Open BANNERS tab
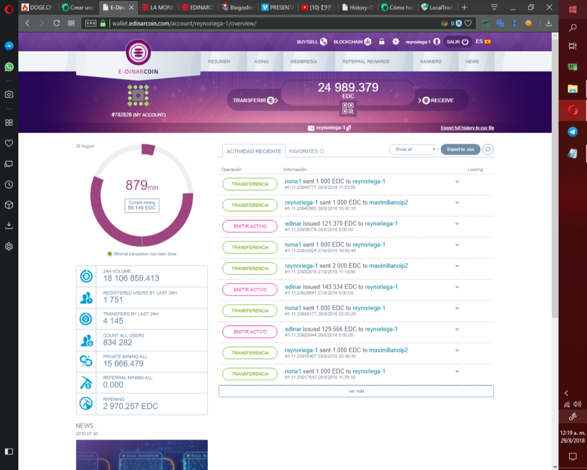The image size is (587, 470). [x=431, y=61]
